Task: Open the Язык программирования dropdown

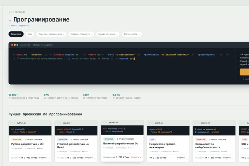Action: (x=51, y=34)
